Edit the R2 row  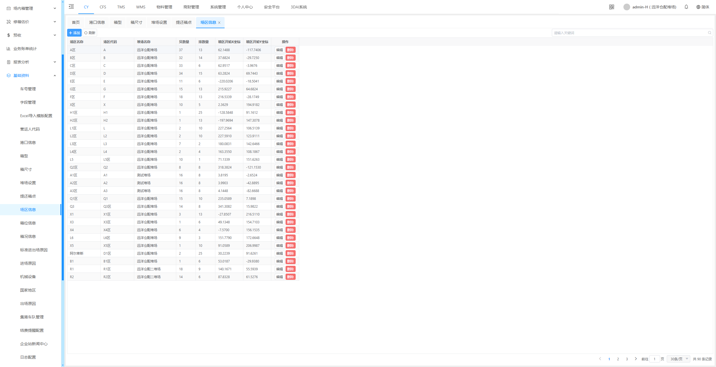(x=279, y=277)
